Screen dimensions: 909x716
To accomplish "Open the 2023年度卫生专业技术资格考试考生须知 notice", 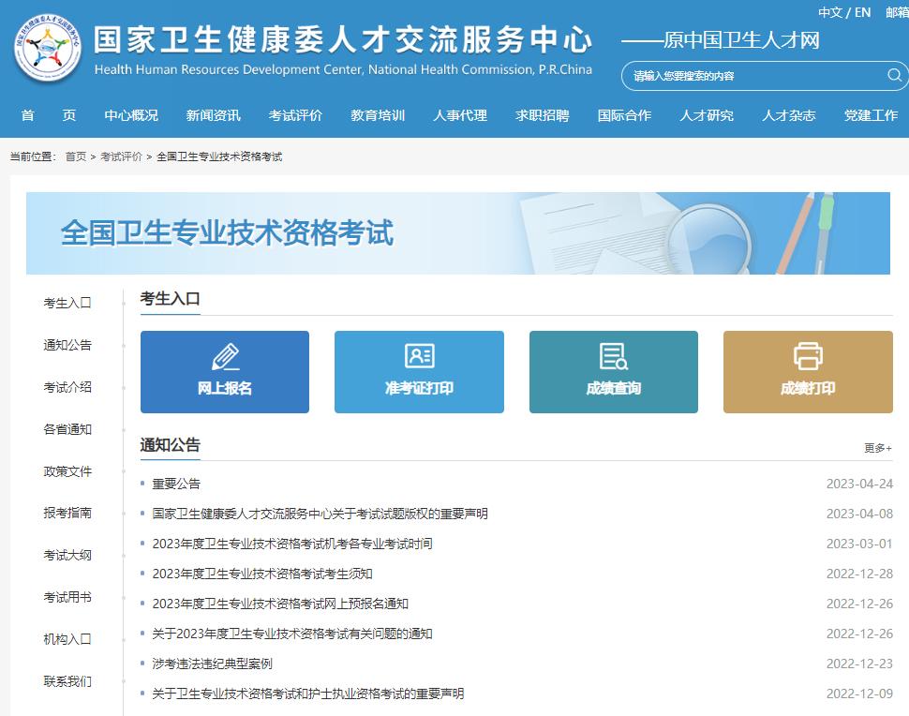I will [x=261, y=574].
